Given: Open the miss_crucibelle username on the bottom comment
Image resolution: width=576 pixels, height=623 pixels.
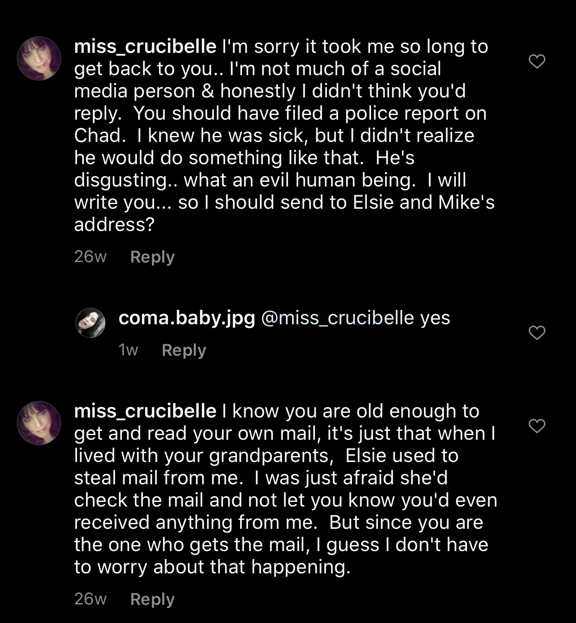Looking at the screenshot, I should tap(145, 411).
